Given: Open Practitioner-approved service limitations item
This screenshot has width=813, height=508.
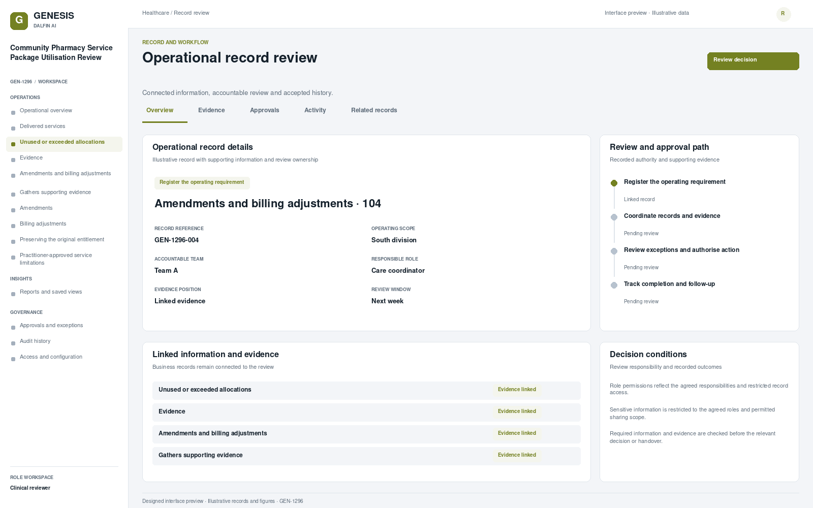Looking at the screenshot, I should [x=64, y=259].
